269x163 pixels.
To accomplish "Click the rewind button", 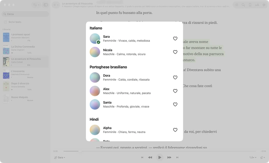I will (x=150, y=157).
